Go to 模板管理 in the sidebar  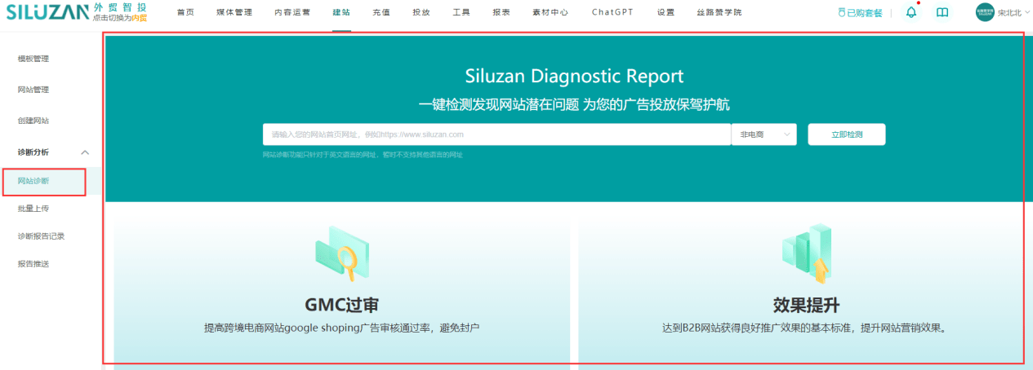pos(33,59)
